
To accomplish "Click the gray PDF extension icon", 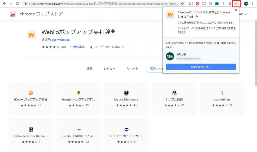I will click(x=210, y=4).
